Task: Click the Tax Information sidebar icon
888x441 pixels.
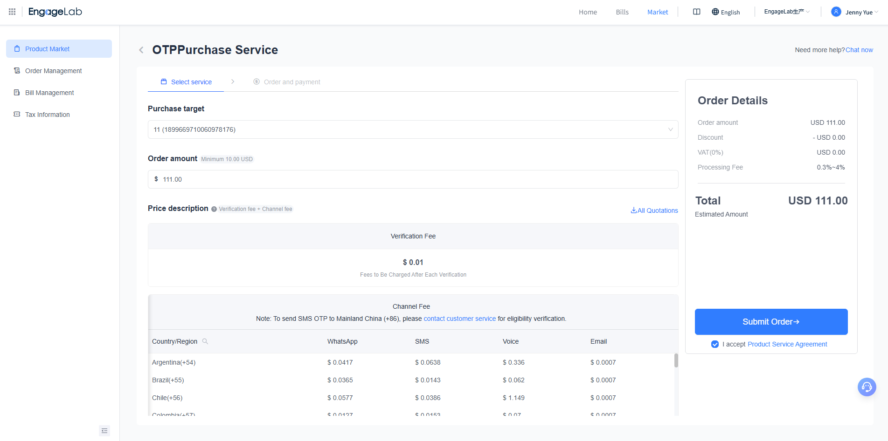Action: tap(17, 114)
